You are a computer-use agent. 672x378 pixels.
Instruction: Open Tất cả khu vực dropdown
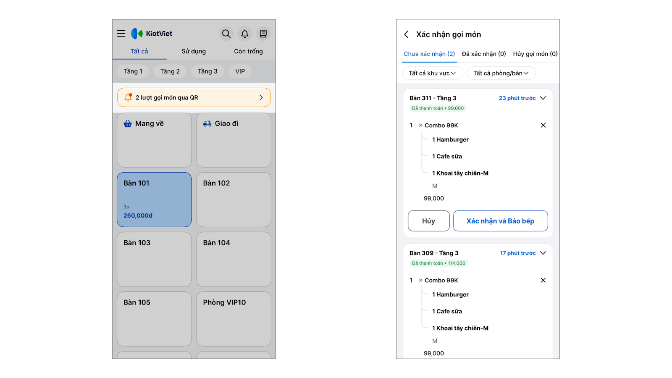point(432,73)
